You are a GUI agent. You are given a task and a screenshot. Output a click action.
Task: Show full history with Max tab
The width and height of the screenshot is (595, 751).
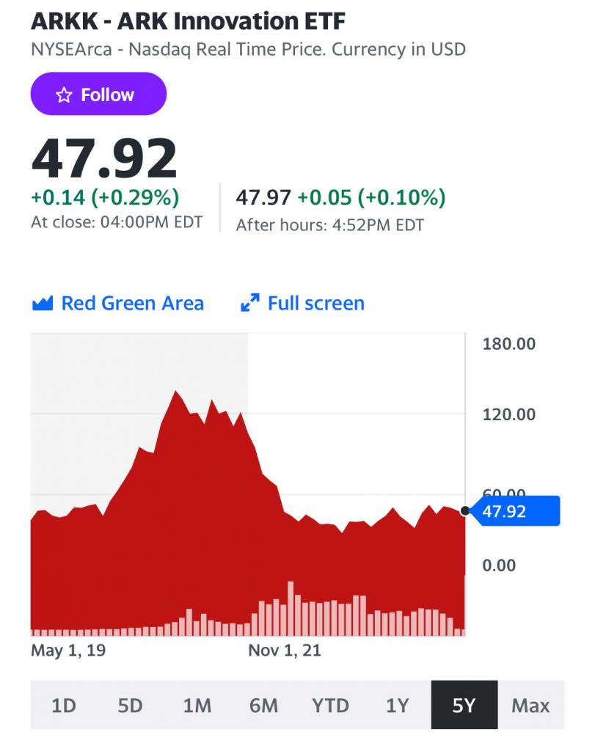(x=530, y=706)
